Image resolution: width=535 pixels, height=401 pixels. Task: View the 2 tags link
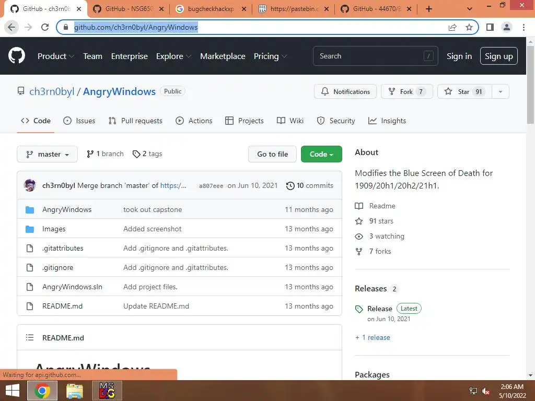pos(147,154)
